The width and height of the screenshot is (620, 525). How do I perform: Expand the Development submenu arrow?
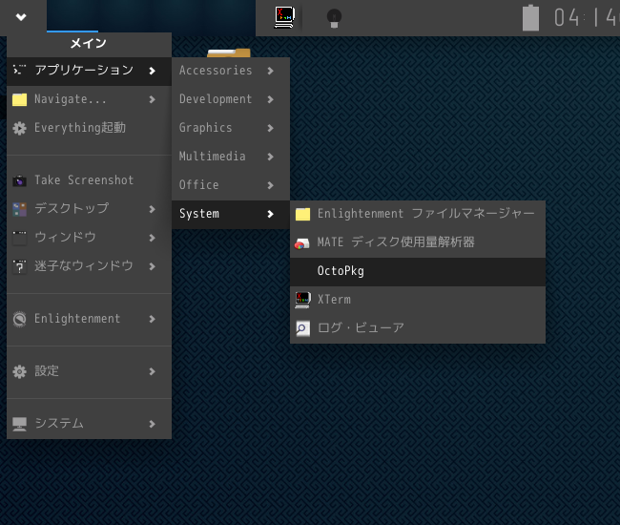tap(271, 99)
